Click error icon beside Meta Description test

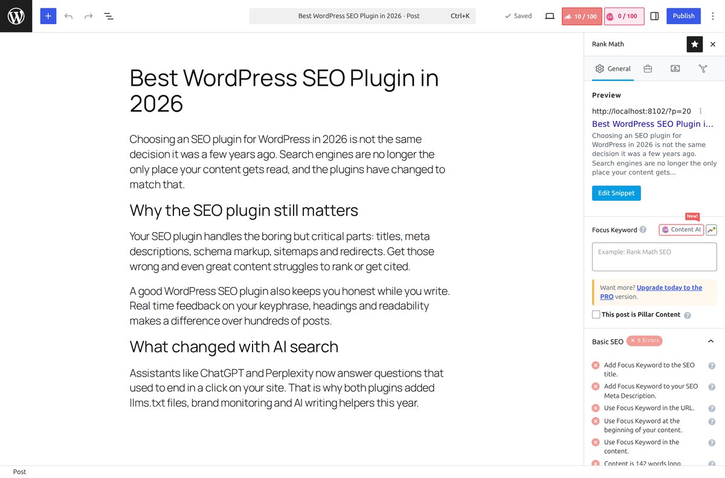(x=596, y=387)
